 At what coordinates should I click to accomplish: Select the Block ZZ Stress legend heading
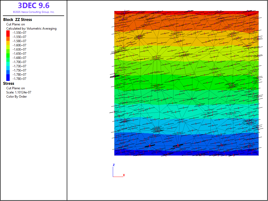click(x=18, y=20)
